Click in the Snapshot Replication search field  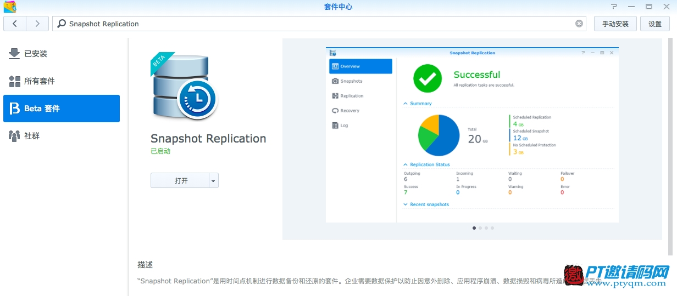point(320,24)
